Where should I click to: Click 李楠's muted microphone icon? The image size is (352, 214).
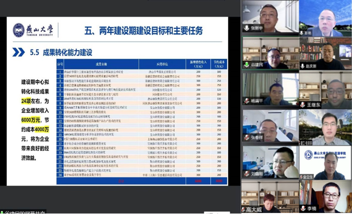(x=304, y=209)
